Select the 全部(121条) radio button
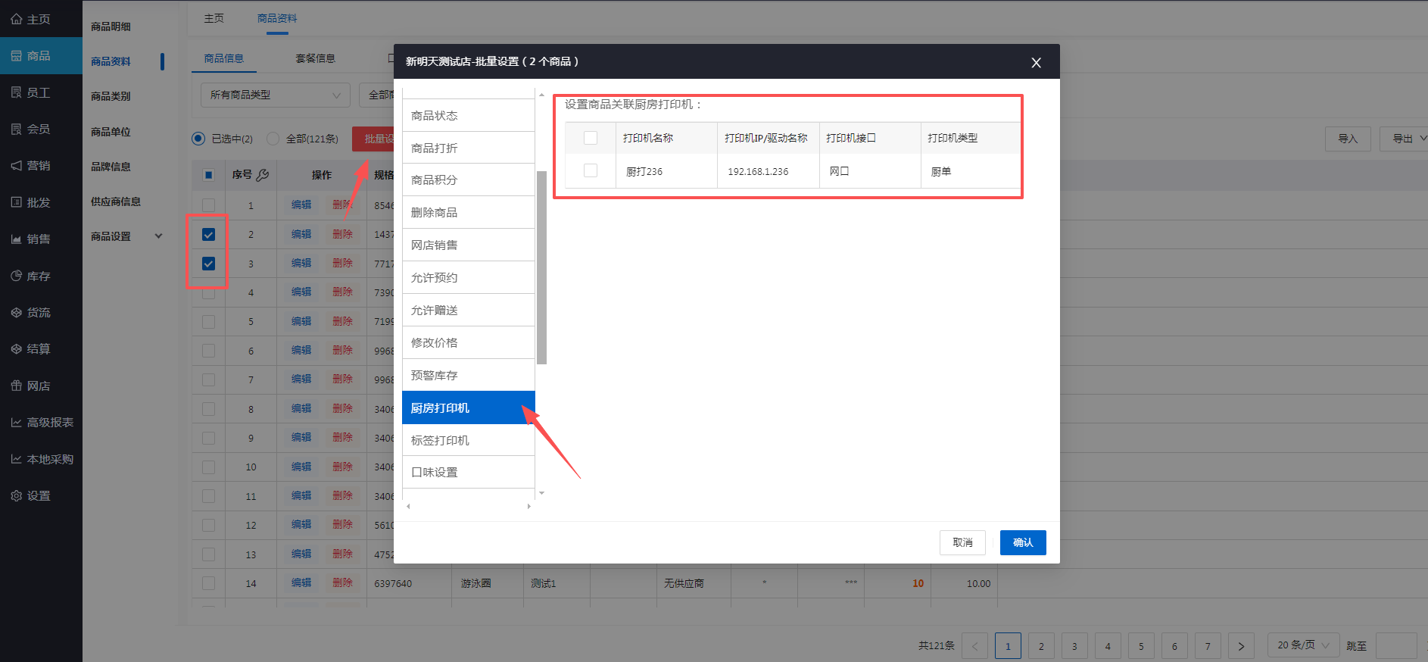 click(273, 139)
